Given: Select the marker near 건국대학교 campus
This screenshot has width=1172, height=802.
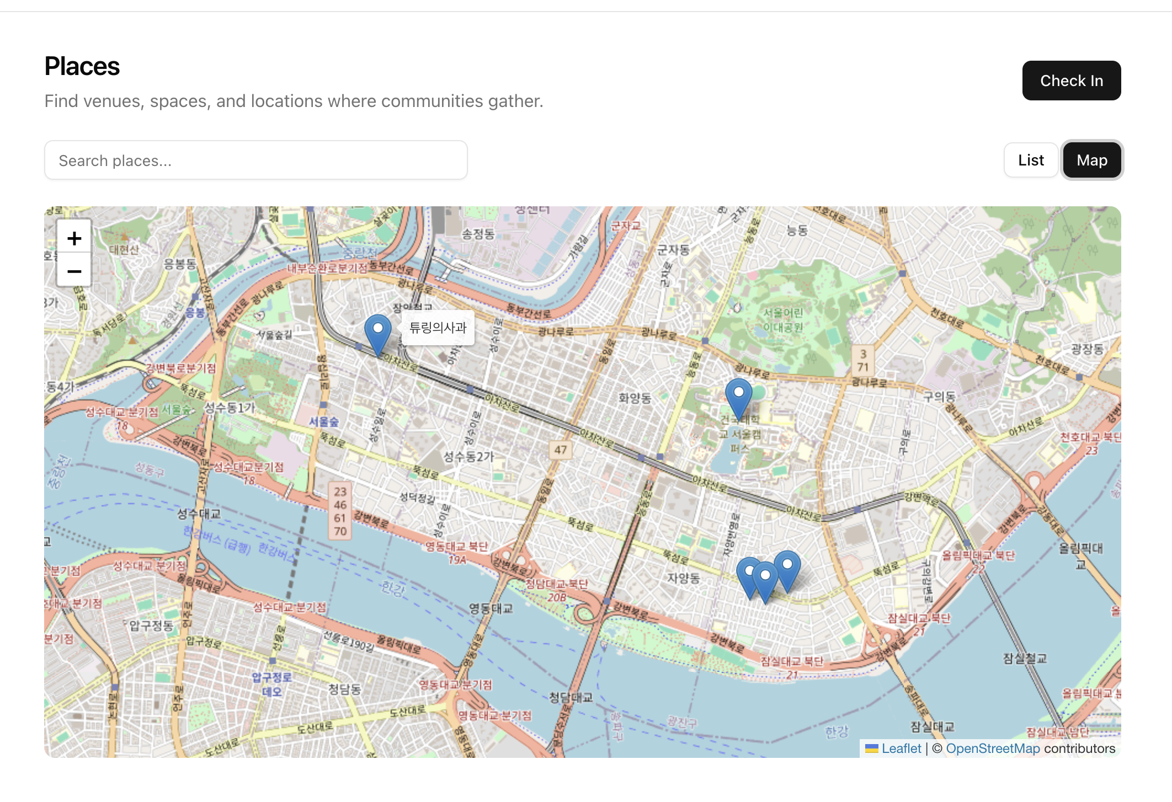Looking at the screenshot, I should click(x=738, y=396).
